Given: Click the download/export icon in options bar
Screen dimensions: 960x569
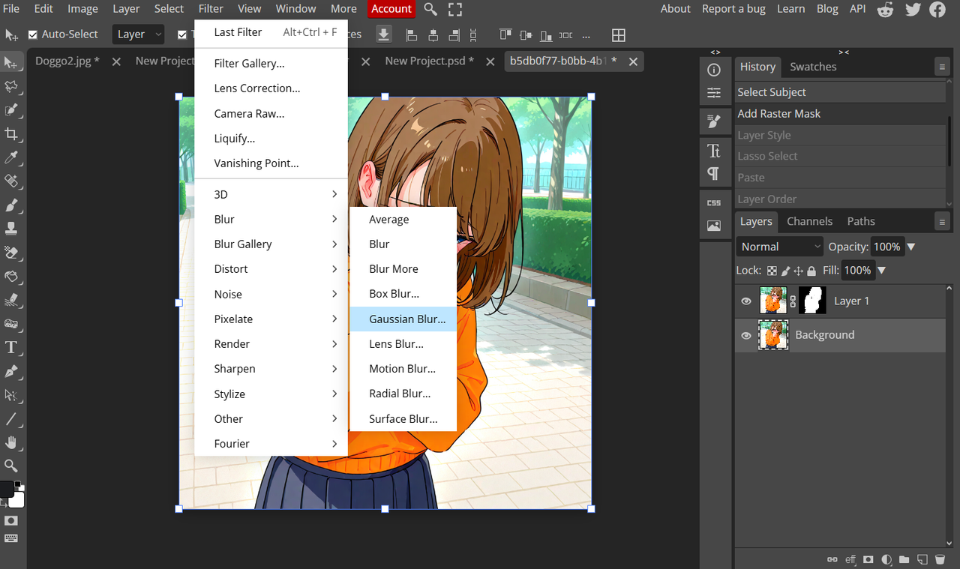Looking at the screenshot, I should coord(383,34).
